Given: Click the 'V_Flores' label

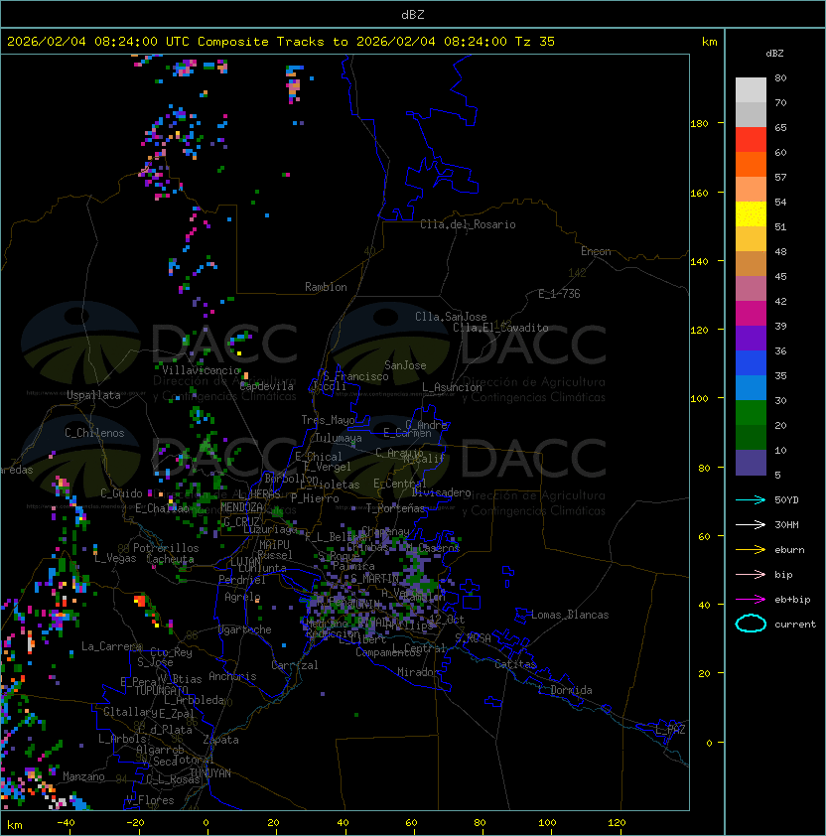Looking at the screenshot, I should tap(150, 800).
